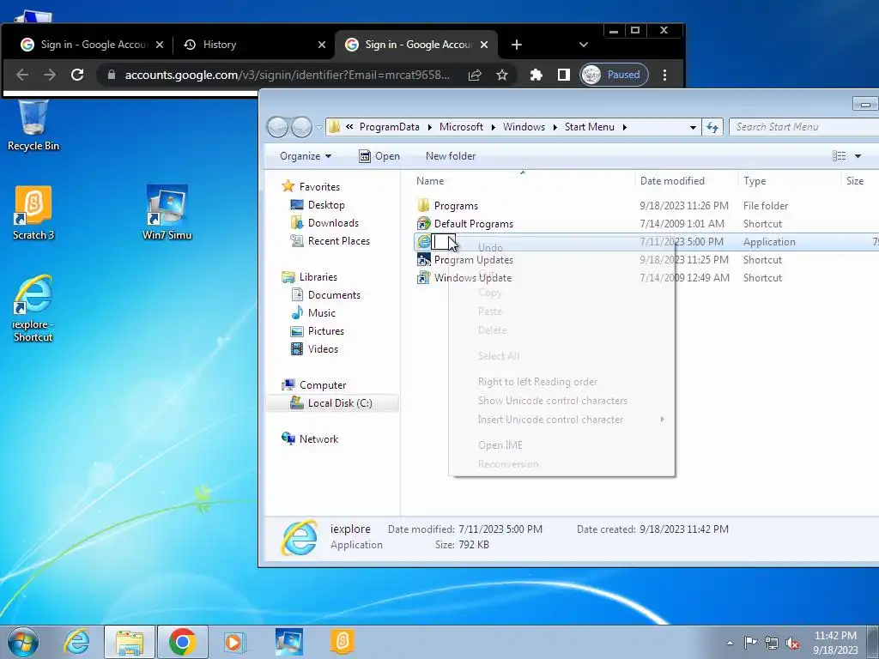Bookmark this page with the star icon

tap(501, 75)
